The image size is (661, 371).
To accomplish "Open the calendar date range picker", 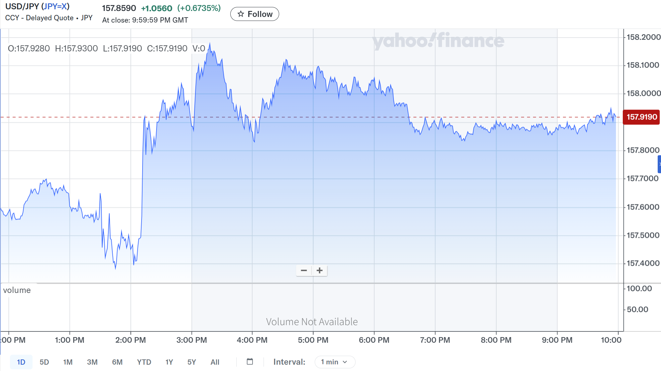I will click(x=250, y=362).
